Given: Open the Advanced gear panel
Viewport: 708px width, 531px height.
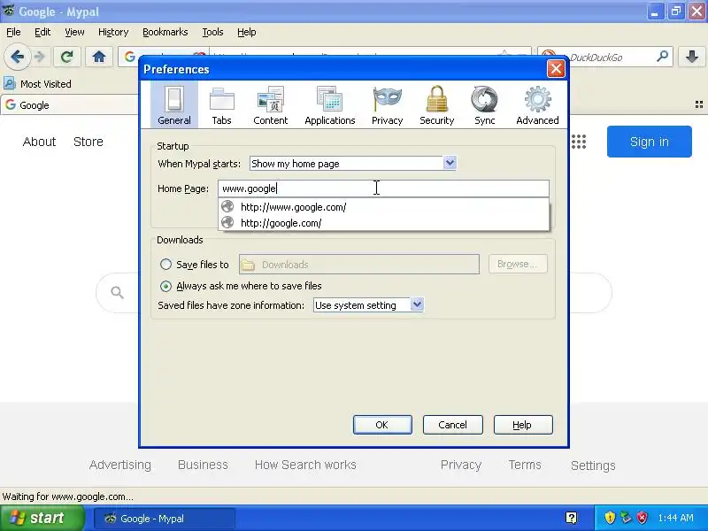Looking at the screenshot, I should click(537, 104).
